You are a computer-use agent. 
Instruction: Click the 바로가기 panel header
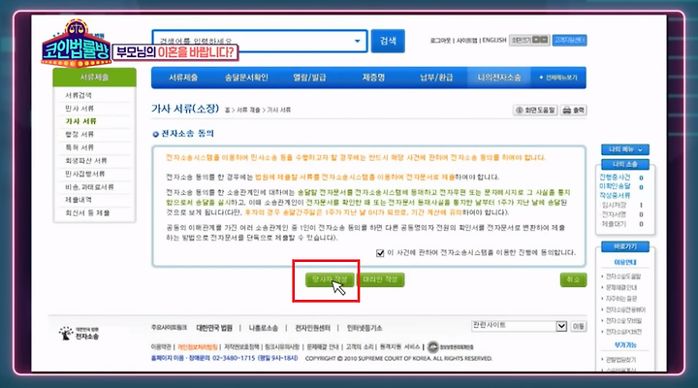tap(625, 246)
